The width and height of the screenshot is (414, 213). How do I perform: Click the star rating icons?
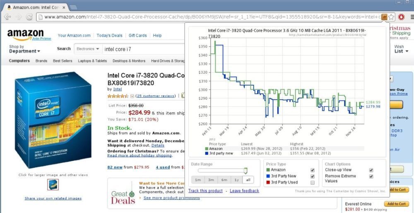118,96
